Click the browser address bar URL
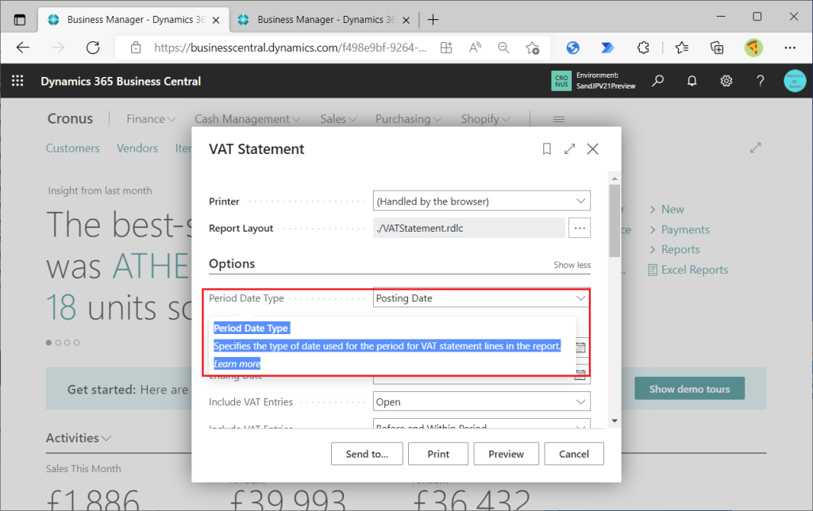This screenshot has width=813, height=511. 291,48
